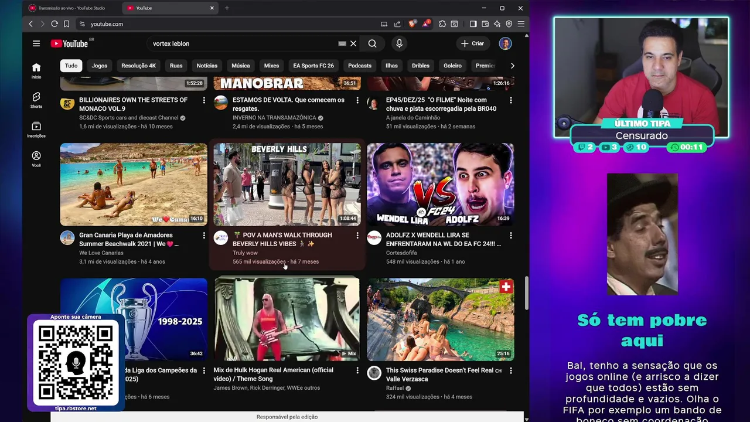Viewport: 750px width, 422px height.
Task: Play the Wendel Lira vs Adolfz thumbnail
Action: pyautogui.click(x=441, y=184)
